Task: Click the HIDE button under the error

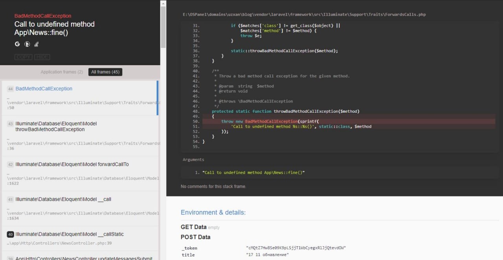Action: click(42, 57)
